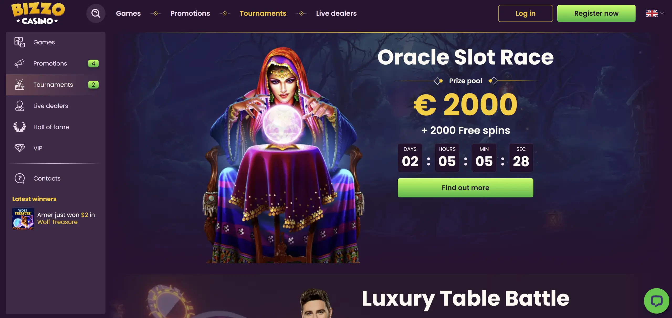Click the Bizzo Casino logo
Screen dimensions: 672x318
pos(38,14)
